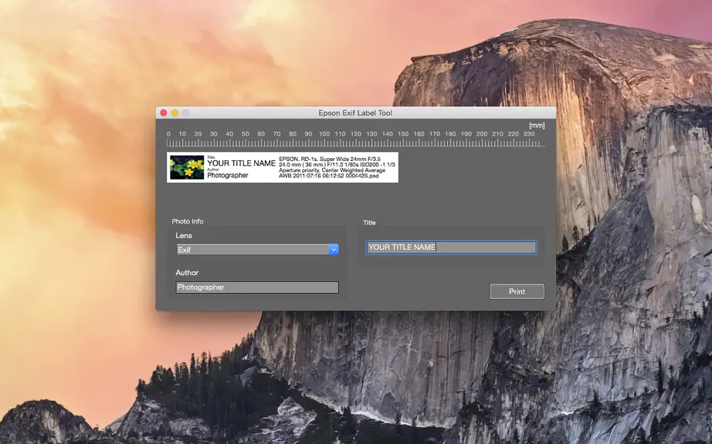This screenshot has height=444, width=712.
Task: Click the Title label above the input
Action: (x=369, y=223)
